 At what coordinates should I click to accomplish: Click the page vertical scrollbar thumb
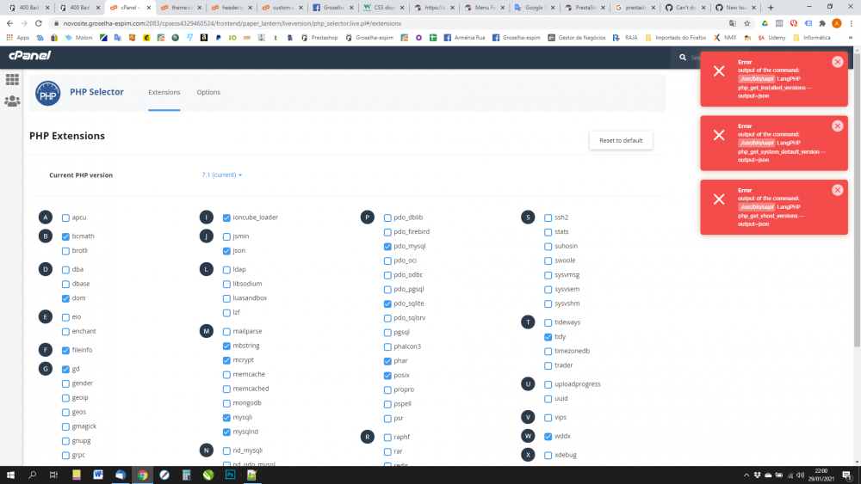pos(858,199)
